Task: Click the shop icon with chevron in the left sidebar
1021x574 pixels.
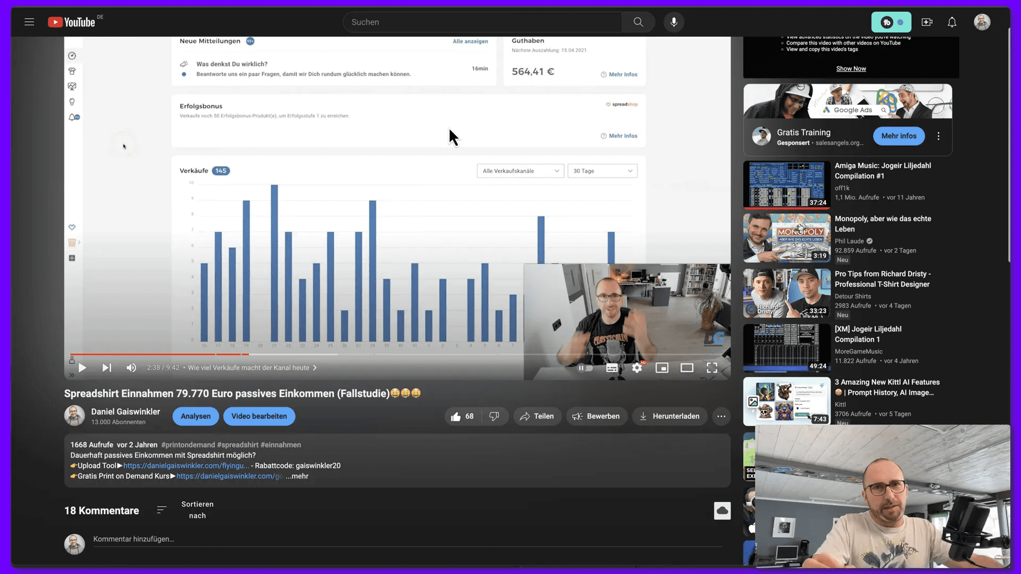Action: (x=74, y=242)
